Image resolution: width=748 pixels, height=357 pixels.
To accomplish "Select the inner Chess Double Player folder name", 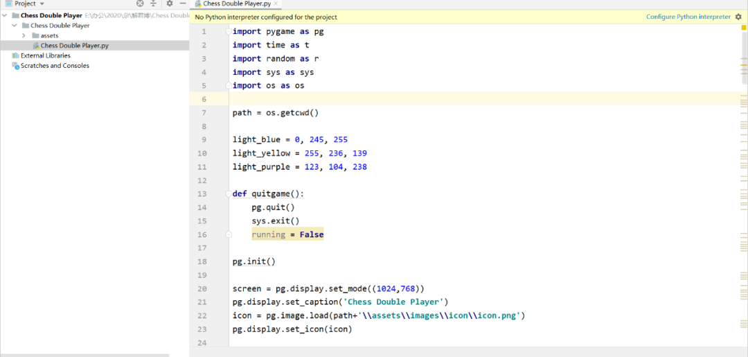I will [x=60, y=25].
